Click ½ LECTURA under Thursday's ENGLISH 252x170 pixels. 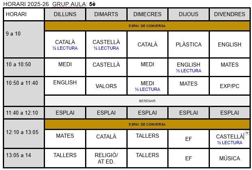pyautogui.click(x=188, y=71)
